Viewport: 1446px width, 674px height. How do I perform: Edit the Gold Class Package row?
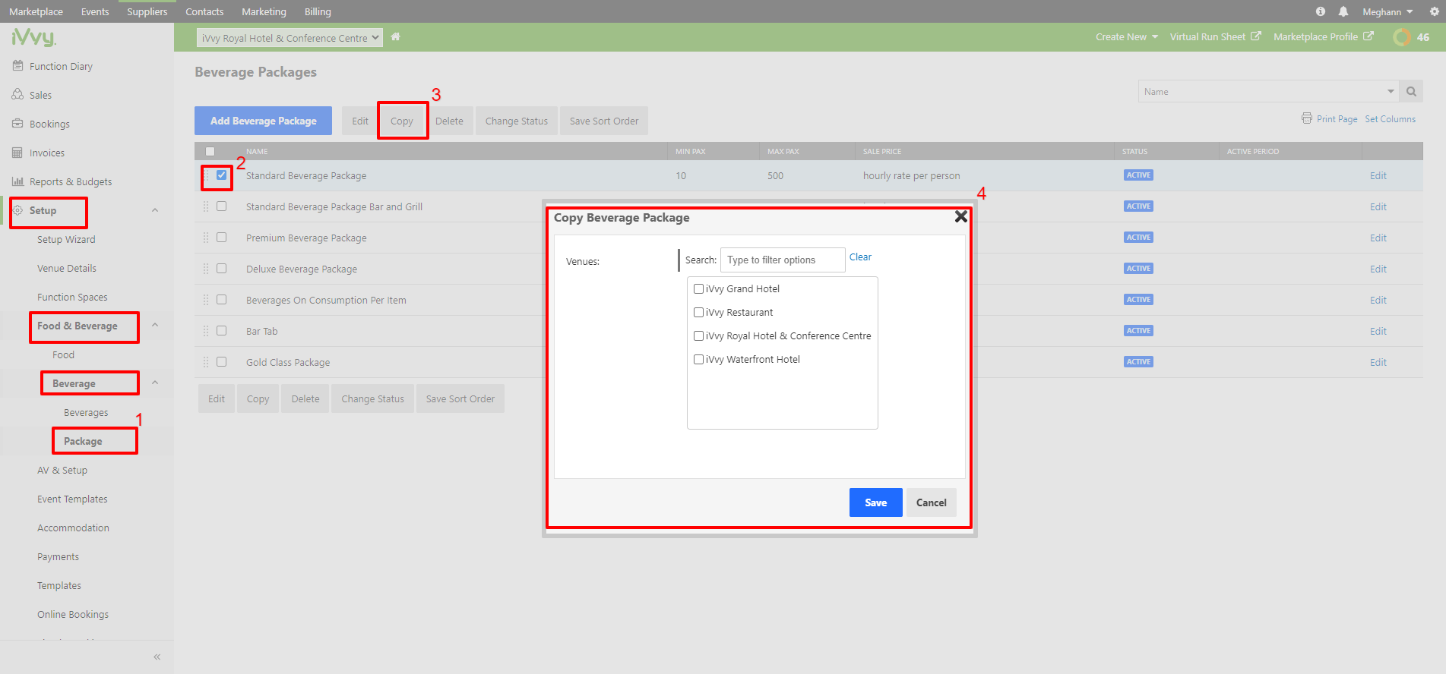click(1378, 362)
